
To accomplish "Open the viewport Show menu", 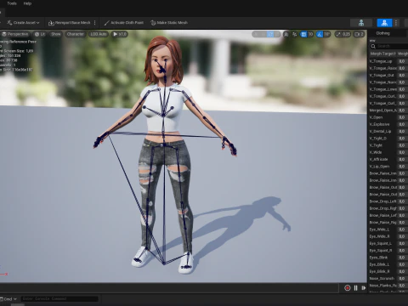I will (56, 34).
